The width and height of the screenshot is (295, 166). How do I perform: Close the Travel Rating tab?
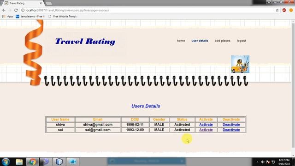(x=41, y=3)
